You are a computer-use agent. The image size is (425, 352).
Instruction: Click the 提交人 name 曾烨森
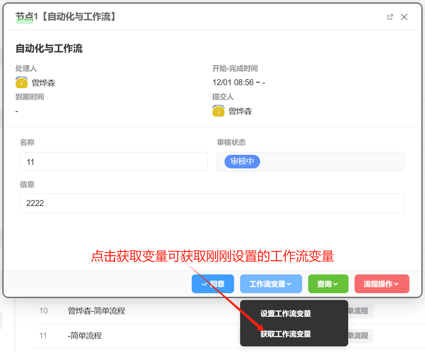pyautogui.click(x=240, y=112)
